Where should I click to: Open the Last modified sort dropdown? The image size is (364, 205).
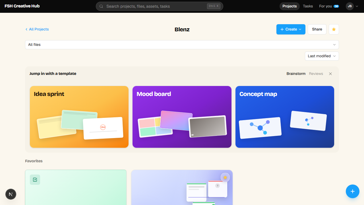(x=322, y=56)
